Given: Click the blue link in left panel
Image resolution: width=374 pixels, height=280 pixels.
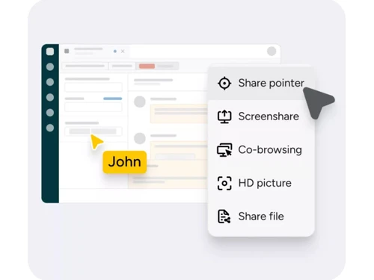Looking at the screenshot, I should coord(113,99).
